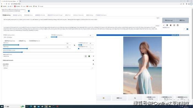
Task: Click the trash icon to clear the prompt
Action: (x=167, y=25)
